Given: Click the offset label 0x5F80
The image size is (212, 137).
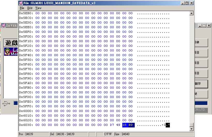Looking at the screenshot, I should click(x=26, y=74).
